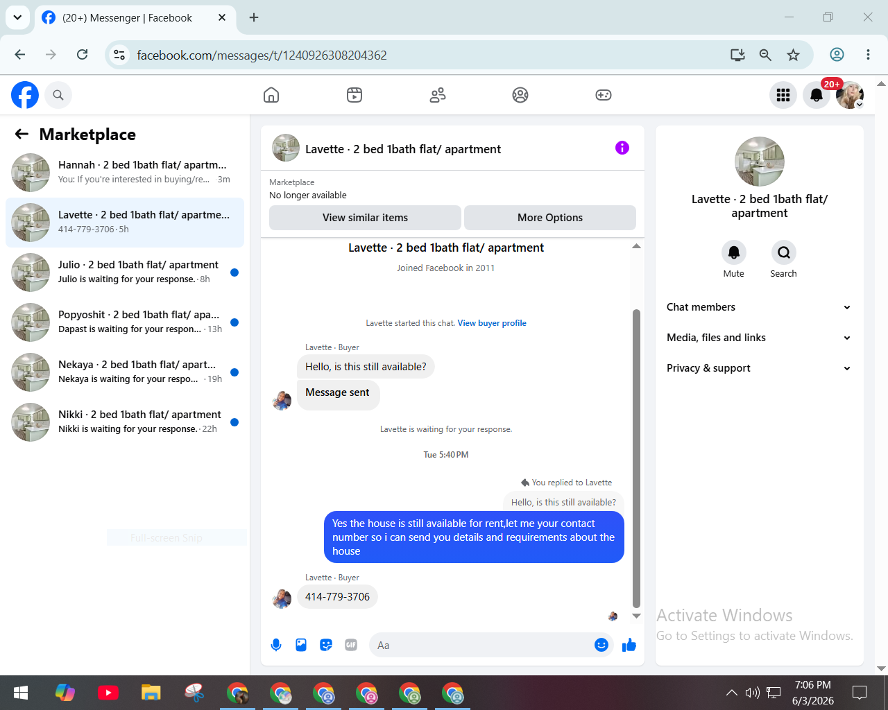Open the Chrome three-dot menu
This screenshot has width=888, height=710.
(868, 55)
